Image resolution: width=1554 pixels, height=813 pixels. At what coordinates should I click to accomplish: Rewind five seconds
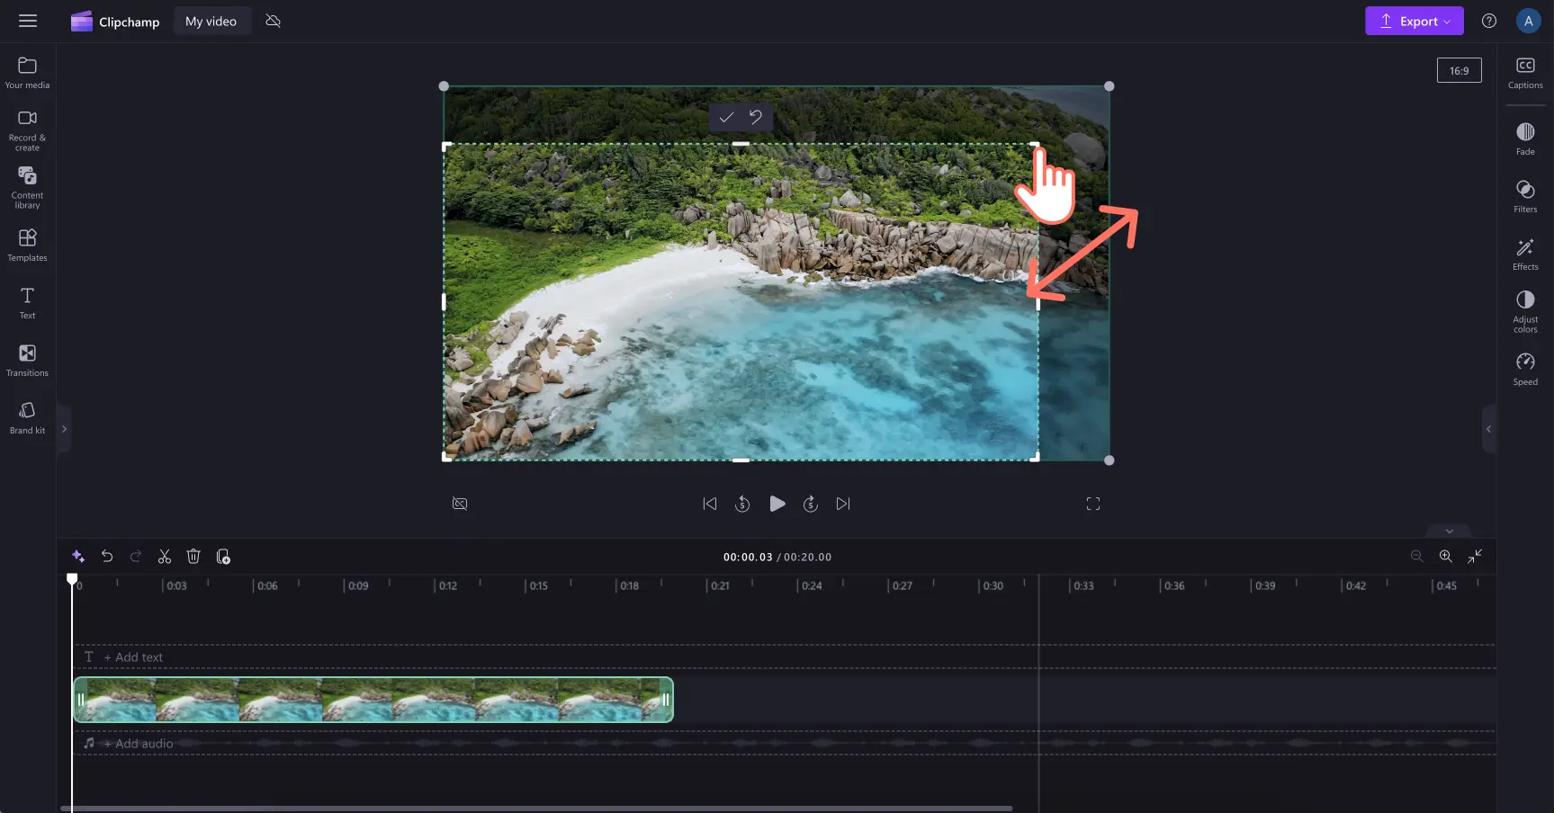tap(742, 504)
